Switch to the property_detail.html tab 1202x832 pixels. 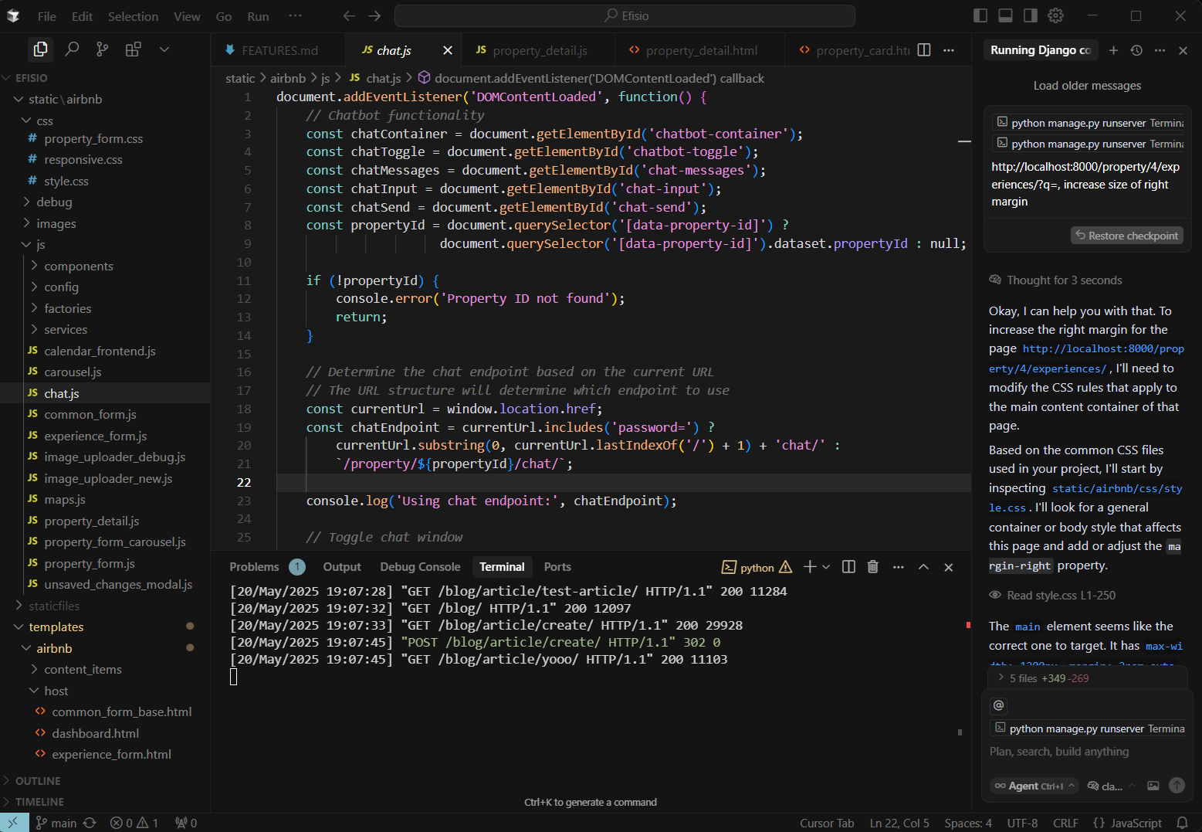700,50
